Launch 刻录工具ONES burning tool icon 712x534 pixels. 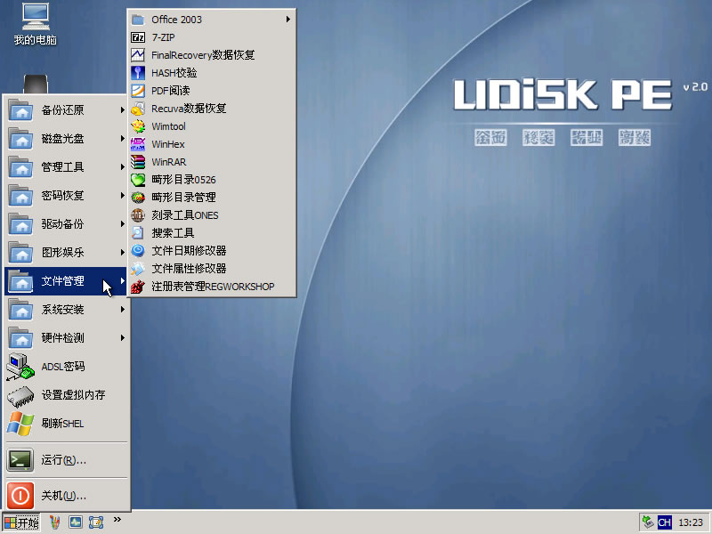point(138,215)
